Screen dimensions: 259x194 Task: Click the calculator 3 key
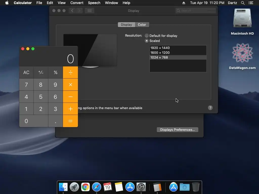pos(55,109)
